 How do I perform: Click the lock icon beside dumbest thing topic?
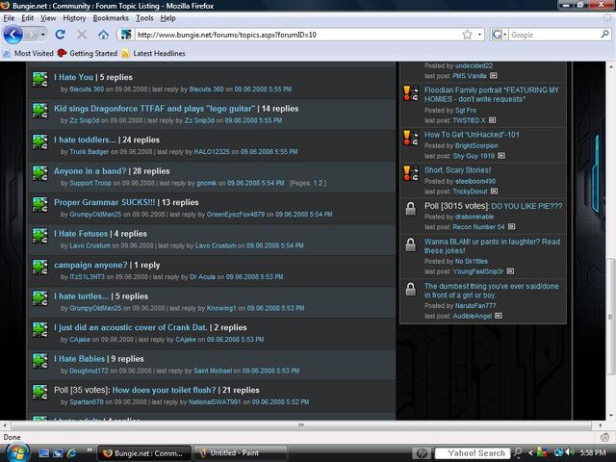tap(411, 289)
